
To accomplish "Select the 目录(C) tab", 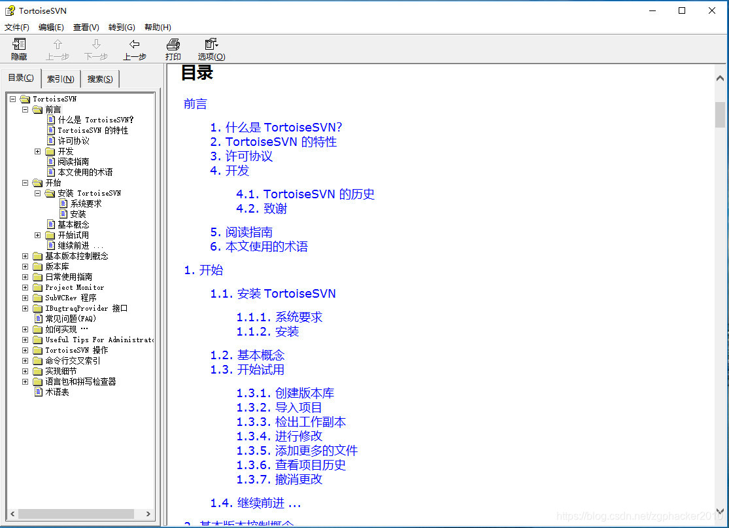I will tap(21, 78).
